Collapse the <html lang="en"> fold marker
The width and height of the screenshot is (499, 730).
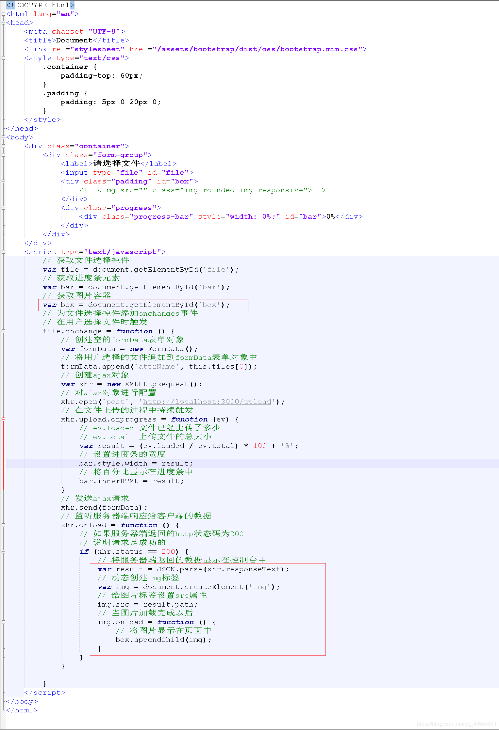[3, 14]
